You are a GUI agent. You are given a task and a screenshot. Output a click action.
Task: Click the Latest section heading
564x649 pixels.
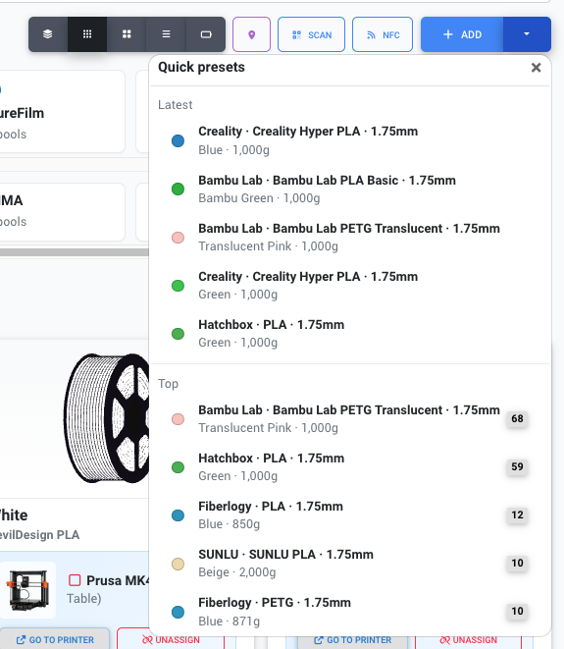point(176,105)
